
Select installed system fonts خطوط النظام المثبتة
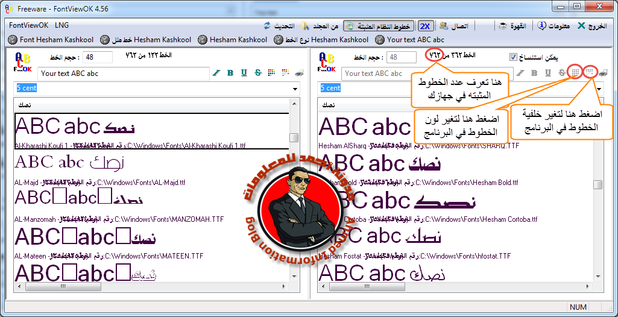point(379,26)
